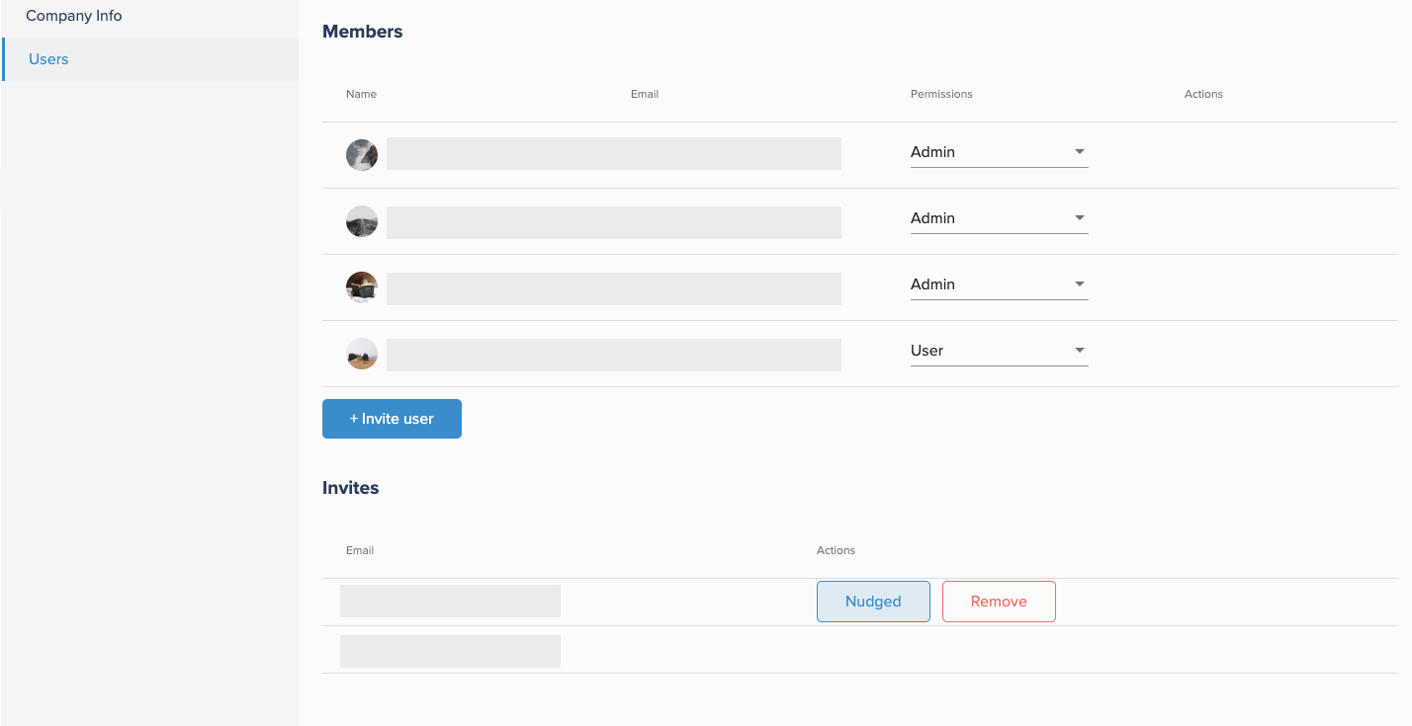The height and width of the screenshot is (726, 1412).
Task: Click the third member's brown avatar
Action: (362, 287)
